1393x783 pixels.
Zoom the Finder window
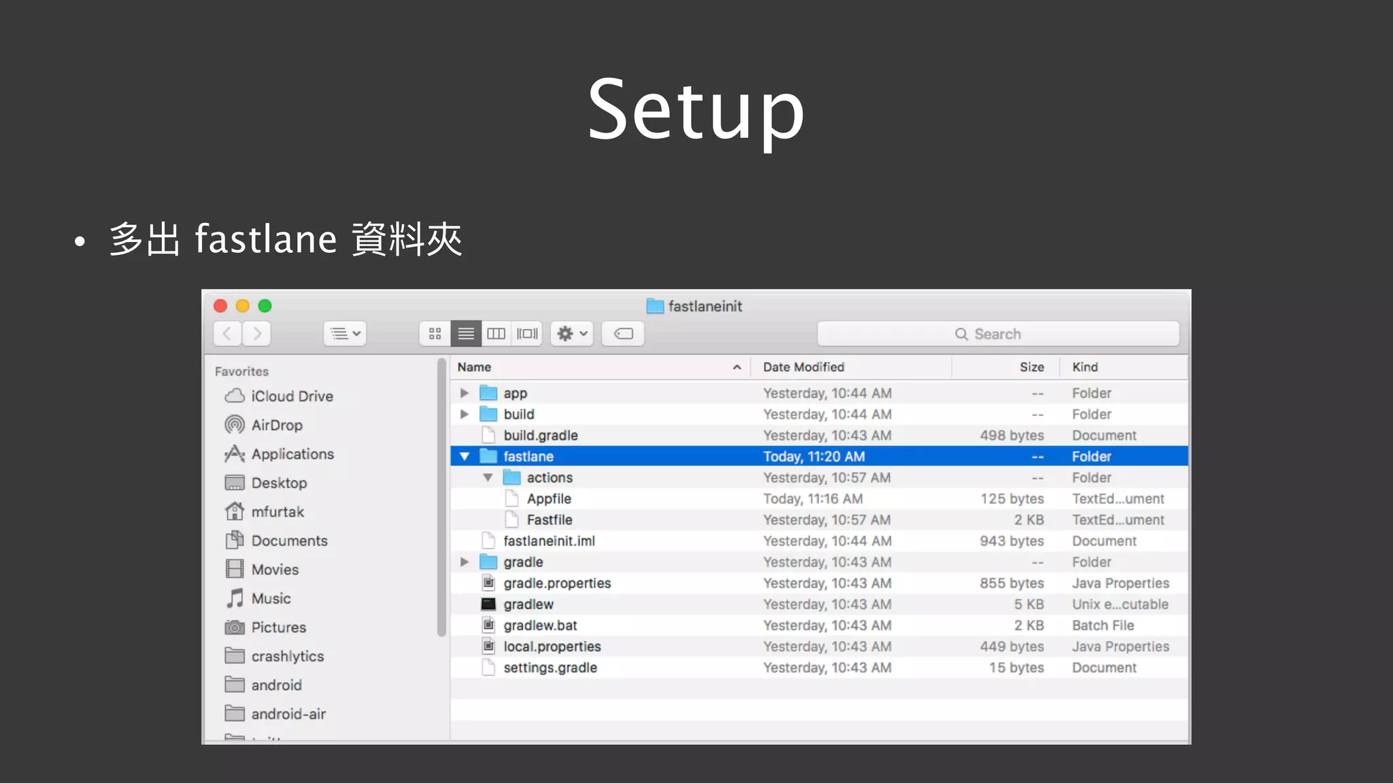(x=265, y=306)
